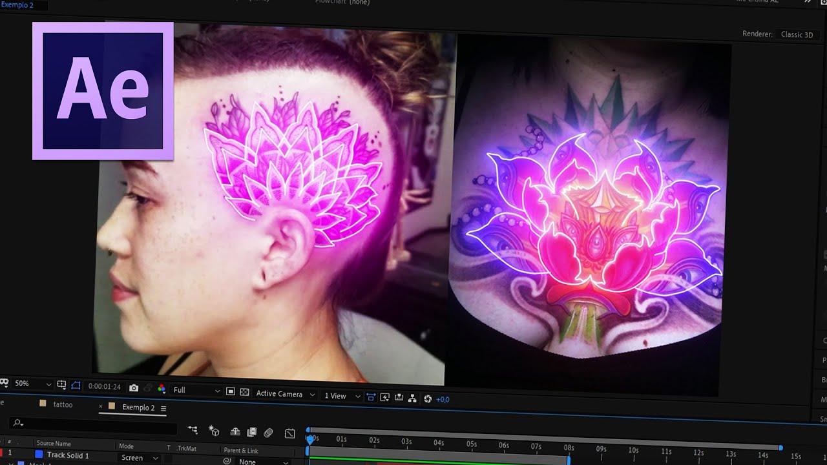Open the Classic 3D renderer dropdown
The height and width of the screenshot is (465, 827).
[x=799, y=35]
